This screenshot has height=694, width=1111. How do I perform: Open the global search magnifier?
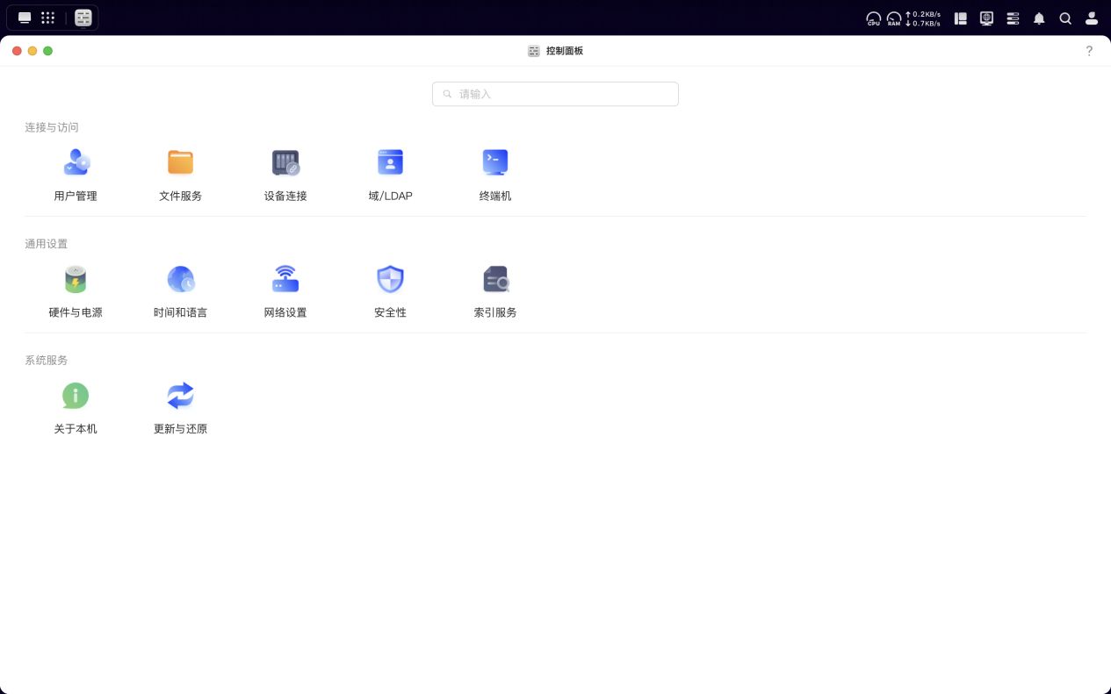click(1065, 18)
